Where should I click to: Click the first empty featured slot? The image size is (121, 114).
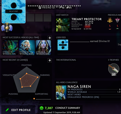[x=31, y=18]
